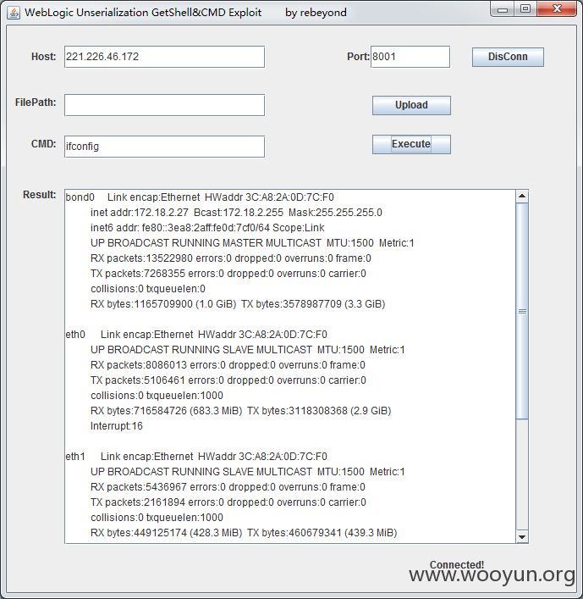Click into the CMD field containing ifconfig
The width and height of the screenshot is (583, 599).
point(164,147)
